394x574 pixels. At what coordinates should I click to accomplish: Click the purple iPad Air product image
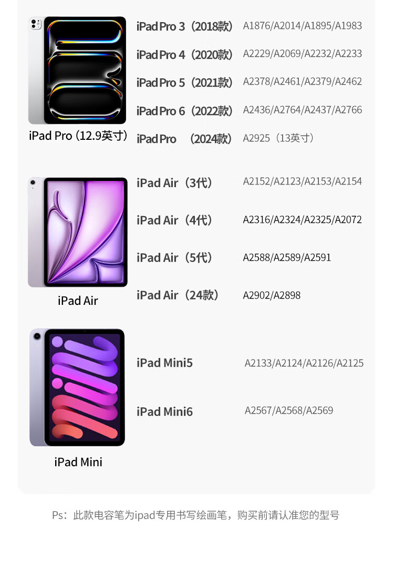click(x=78, y=232)
